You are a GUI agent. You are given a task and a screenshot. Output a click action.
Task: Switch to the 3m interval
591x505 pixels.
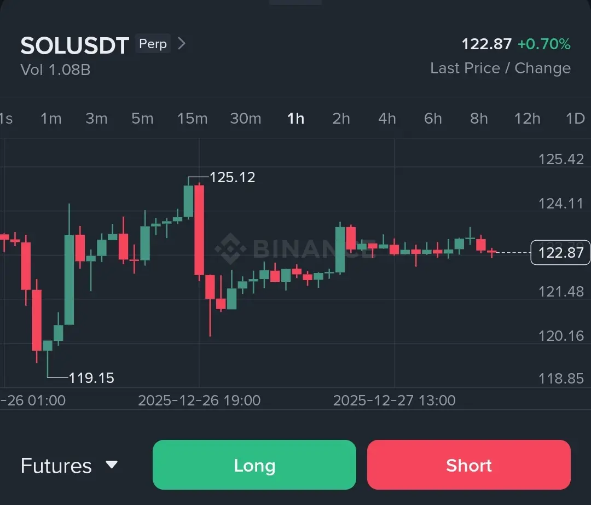96,119
